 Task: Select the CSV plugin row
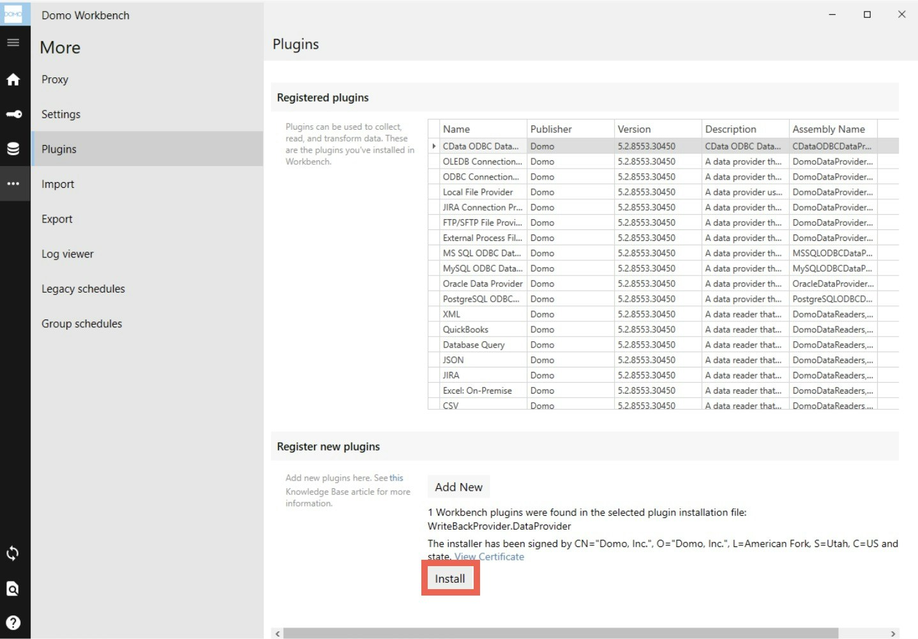(x=663, y=404)
